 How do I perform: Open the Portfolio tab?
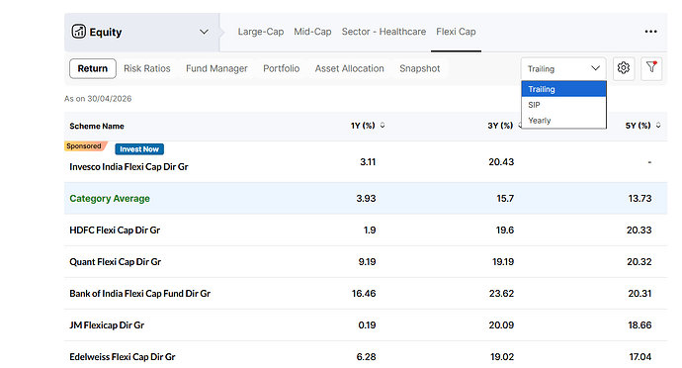[x=282, y=68]
